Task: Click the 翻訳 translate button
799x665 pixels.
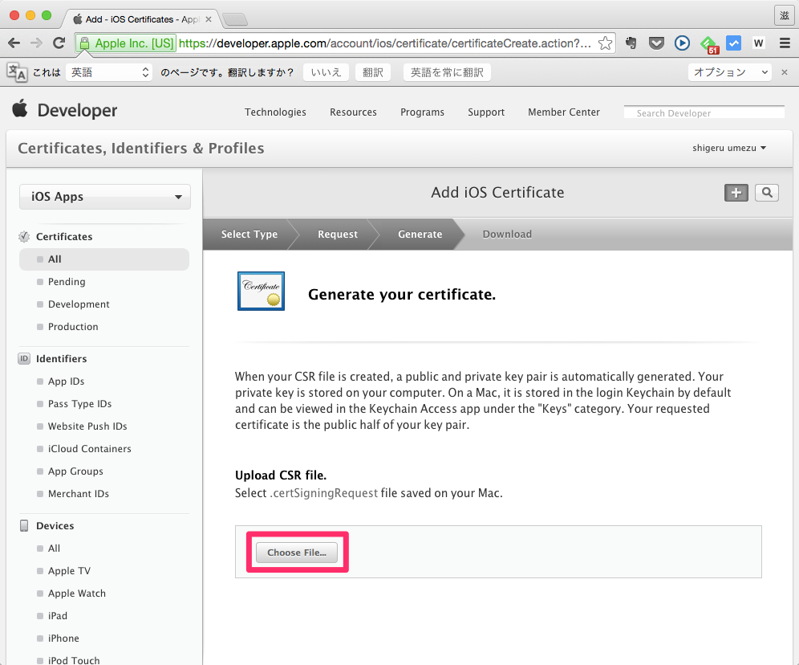Action: coord(372,72)
